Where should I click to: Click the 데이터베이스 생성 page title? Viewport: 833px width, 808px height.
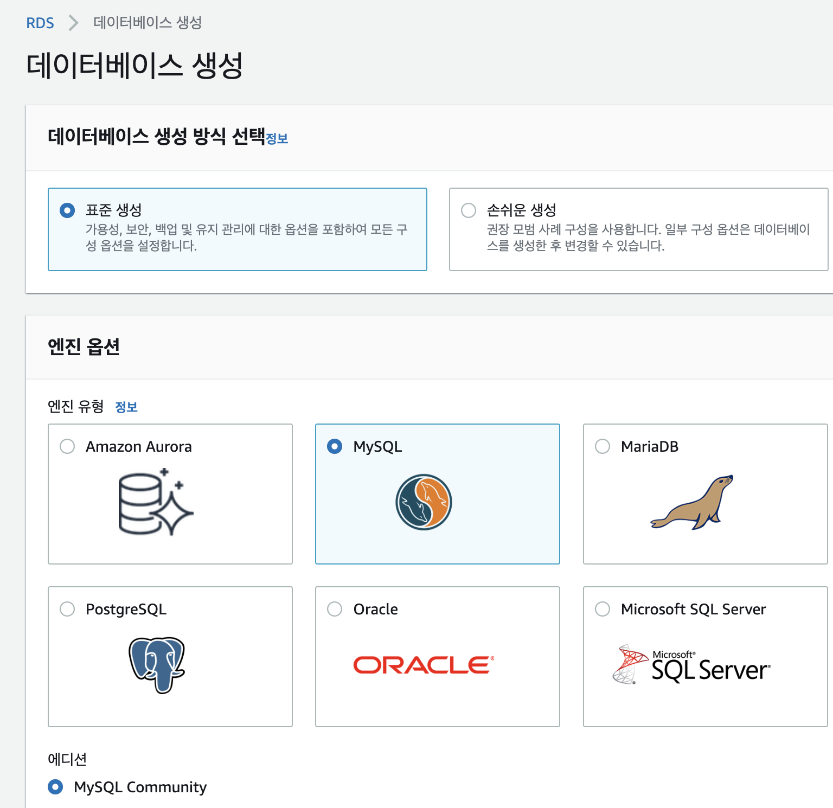pos(134,66)
